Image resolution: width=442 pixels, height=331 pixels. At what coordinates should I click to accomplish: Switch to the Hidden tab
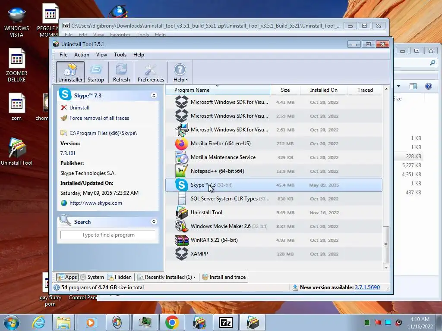click(x=120, y=277)
